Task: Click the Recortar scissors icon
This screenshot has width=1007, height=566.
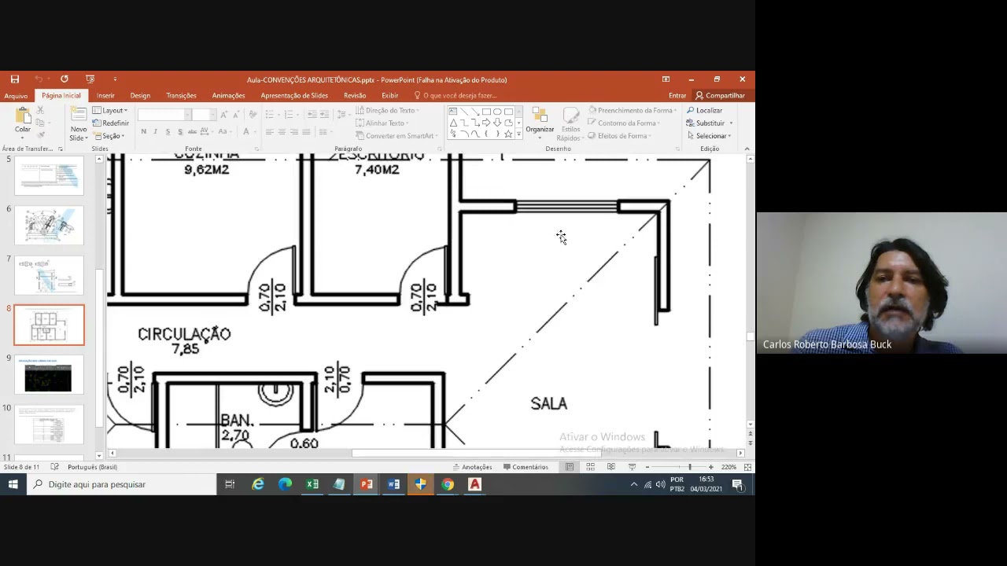Action: point(40,111)
